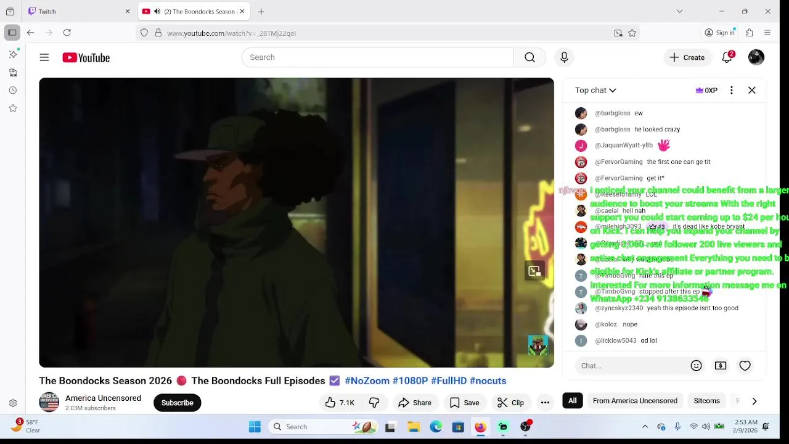
Task: Select the All filter chip
Action: tap(572, 401)
